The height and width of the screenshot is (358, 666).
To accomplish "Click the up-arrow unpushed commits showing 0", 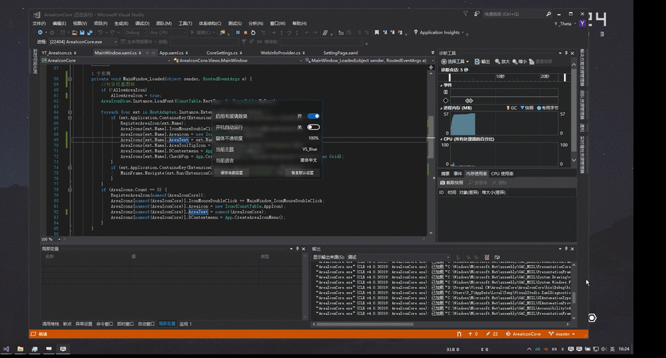I will [x=473, y=334].
